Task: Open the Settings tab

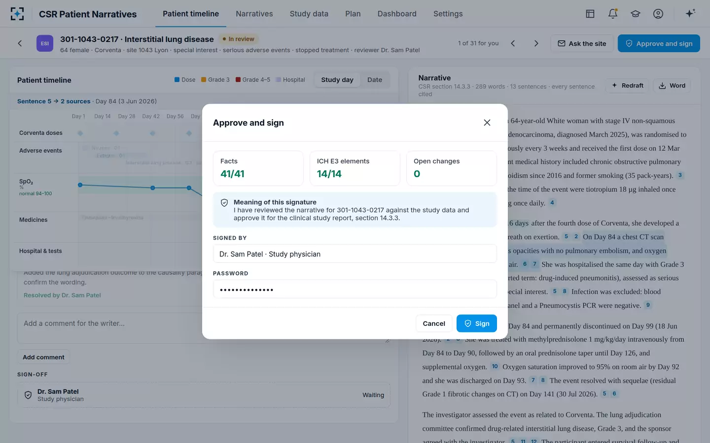Action: point(448,14)
